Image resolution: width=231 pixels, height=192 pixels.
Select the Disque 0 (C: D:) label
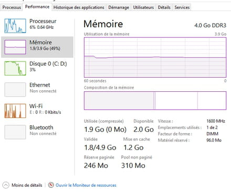click(48, 63)
